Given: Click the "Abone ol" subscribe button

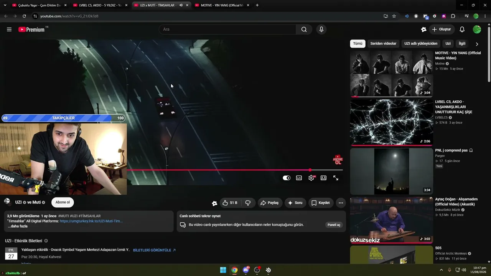Looking at the screenshot, I should [x=63, y=202].
